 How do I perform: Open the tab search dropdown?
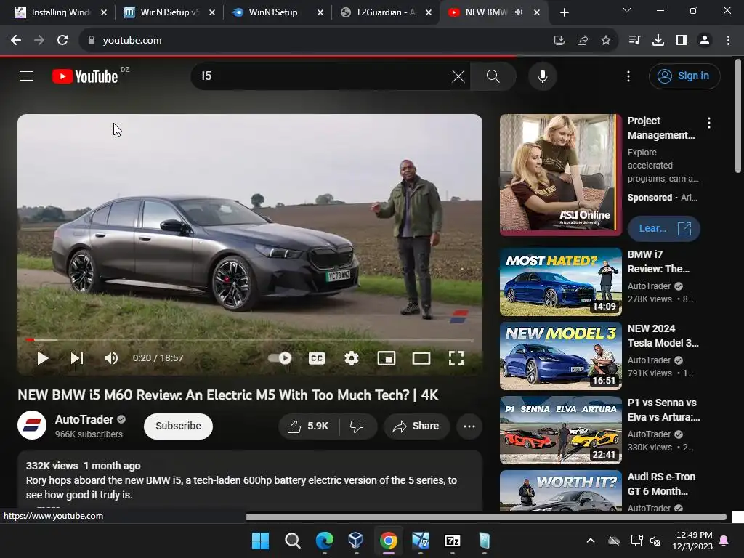coord(627,10)
